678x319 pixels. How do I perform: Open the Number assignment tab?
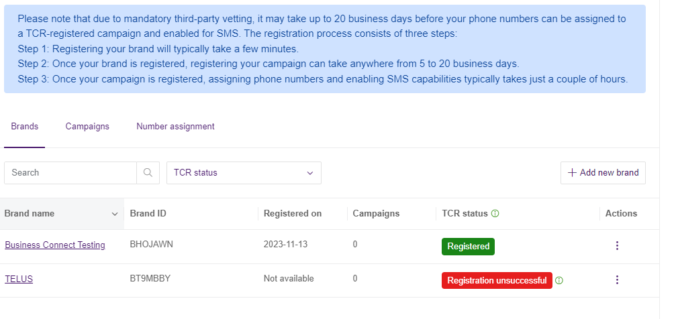(x=175, y=126)
